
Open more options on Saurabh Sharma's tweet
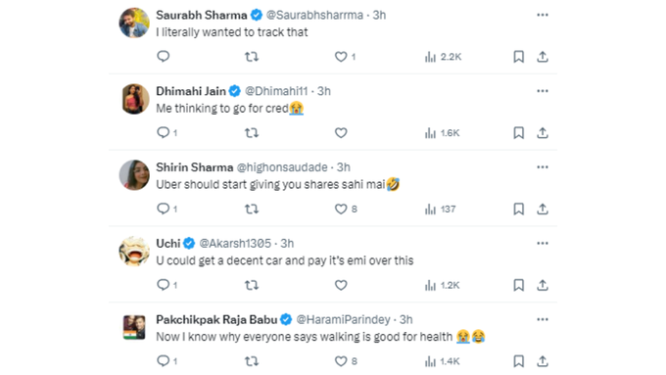tap(543, 15)
